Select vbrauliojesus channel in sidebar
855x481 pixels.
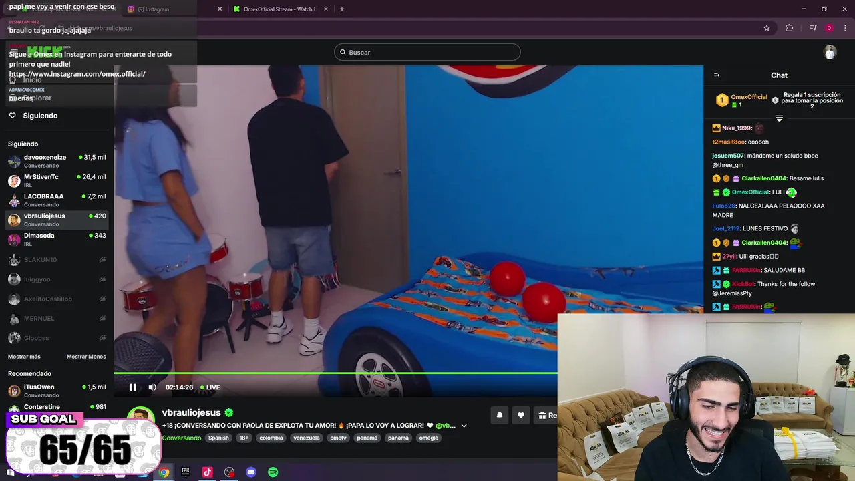pyautogui.click(x=57, y=220)
